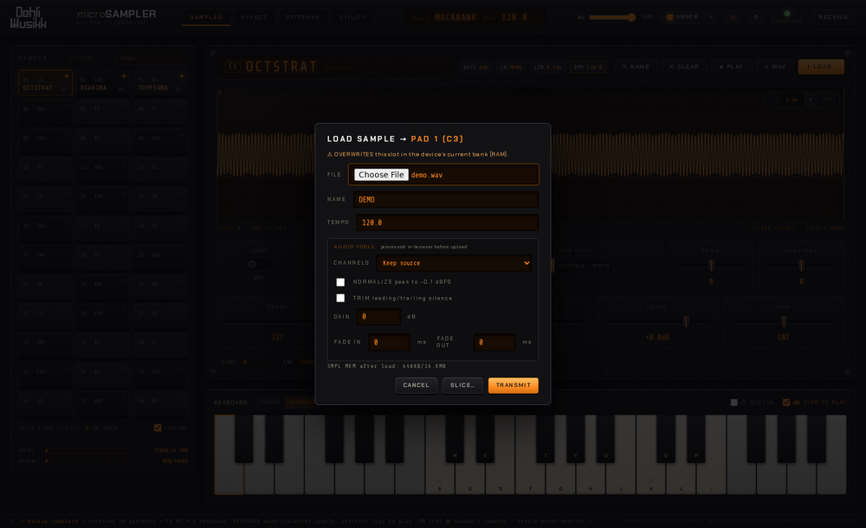
Task: Adjust the TUNE slider
Action: [x=711, y=266]
